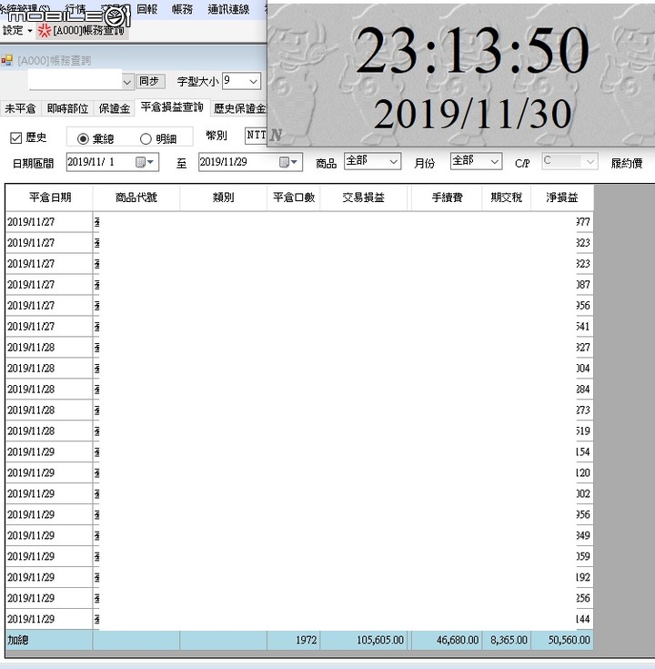Sort by the 平倉口數 column header
This screenshot has width=655, height=669.
point(293,198)
